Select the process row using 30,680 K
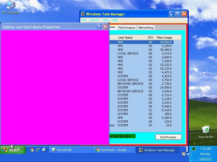 (141, 50)
